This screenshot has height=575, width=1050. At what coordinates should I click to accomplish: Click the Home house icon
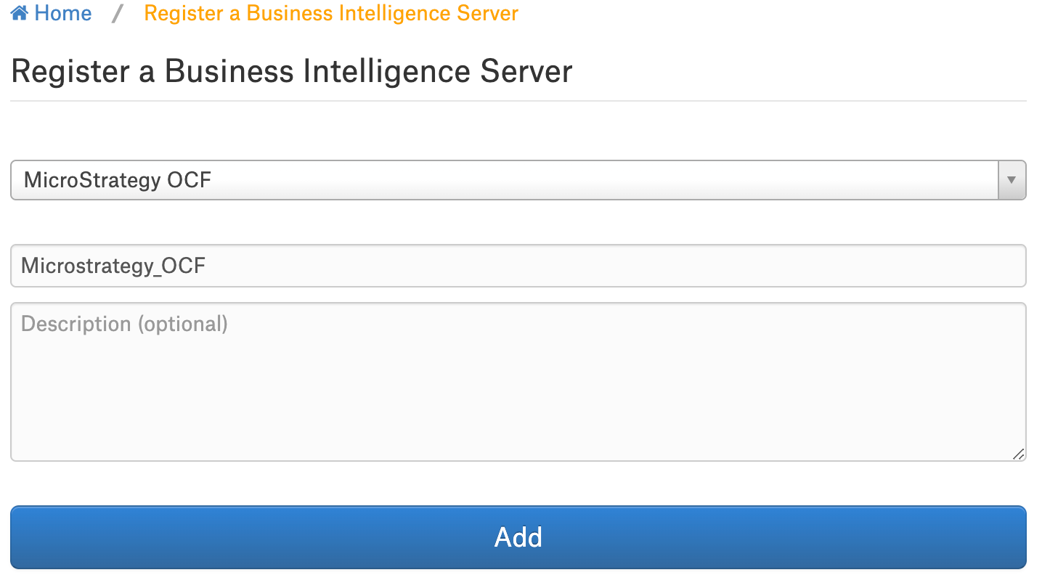pyautogui.click(x=20, y=13)
